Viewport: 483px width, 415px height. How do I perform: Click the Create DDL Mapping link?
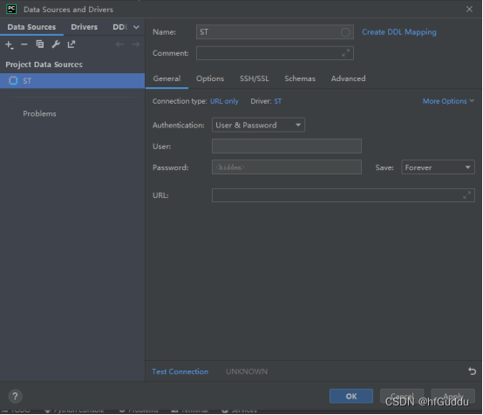(399, 32)
